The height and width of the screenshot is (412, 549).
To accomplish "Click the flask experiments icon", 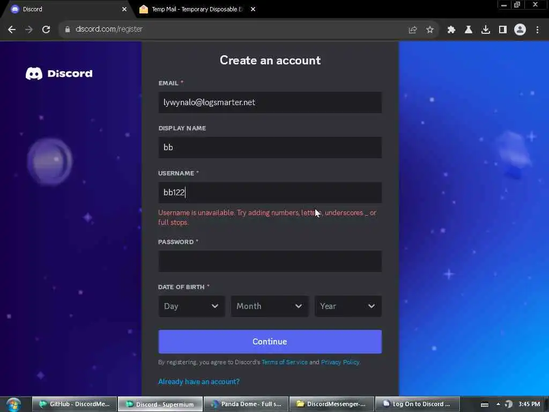I will coord(469,30).
